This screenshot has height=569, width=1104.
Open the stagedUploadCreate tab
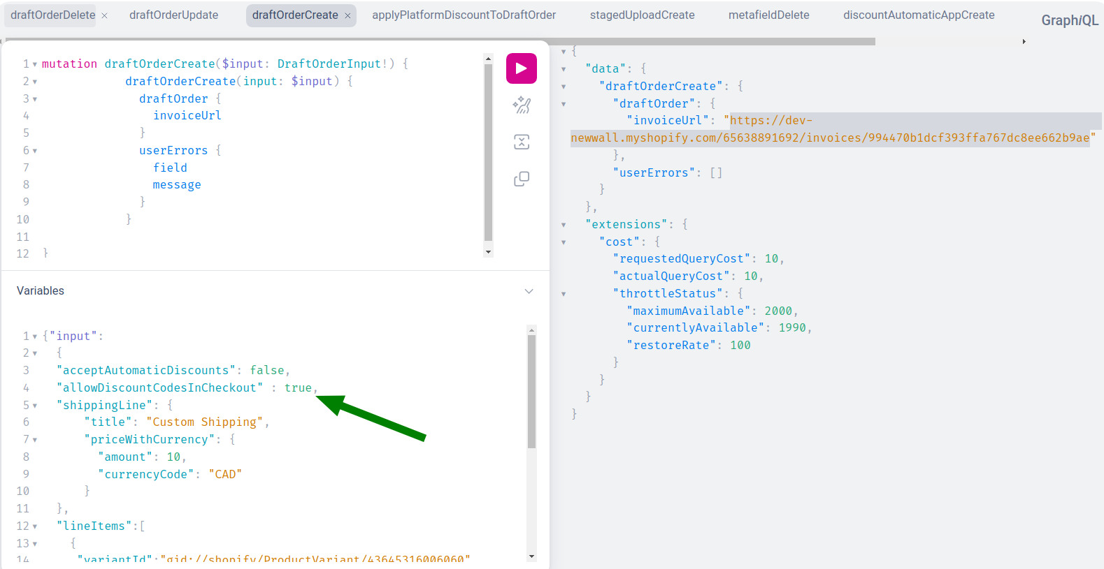642,15
